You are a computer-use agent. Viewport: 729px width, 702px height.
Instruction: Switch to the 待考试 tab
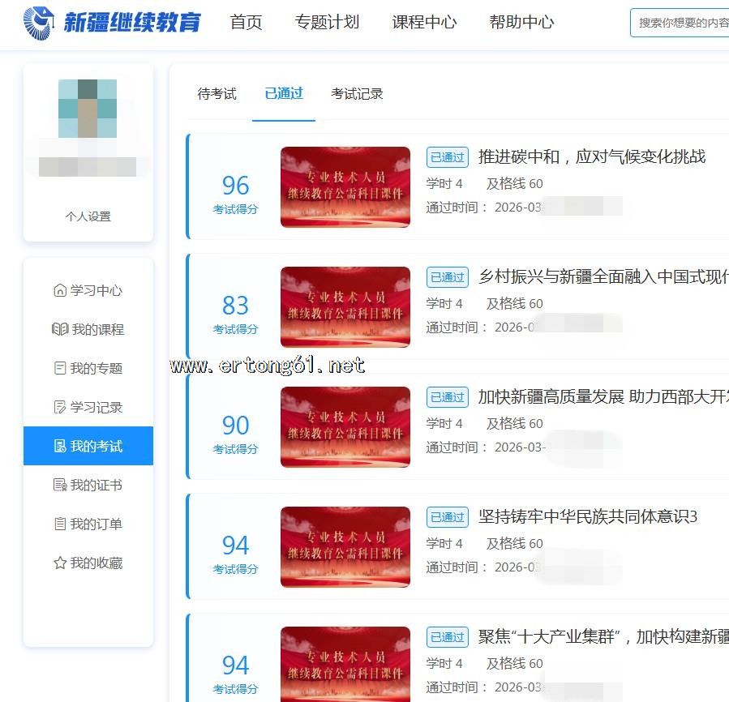[217, 94]
